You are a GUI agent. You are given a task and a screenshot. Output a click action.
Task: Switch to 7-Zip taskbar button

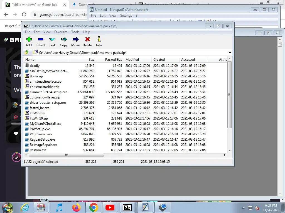127,207
